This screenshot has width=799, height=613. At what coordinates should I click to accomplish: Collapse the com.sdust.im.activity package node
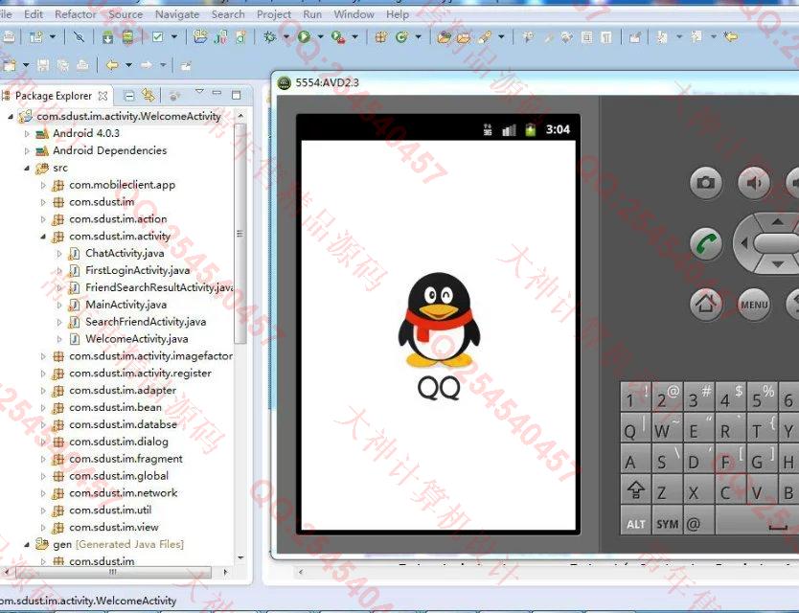point(43,237)
